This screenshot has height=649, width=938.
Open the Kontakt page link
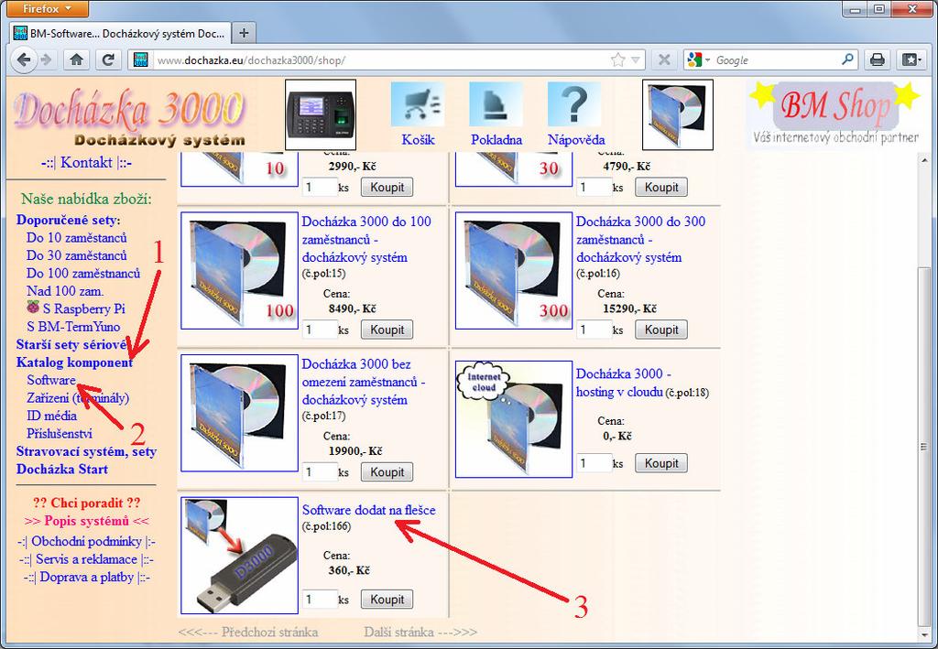86,163
